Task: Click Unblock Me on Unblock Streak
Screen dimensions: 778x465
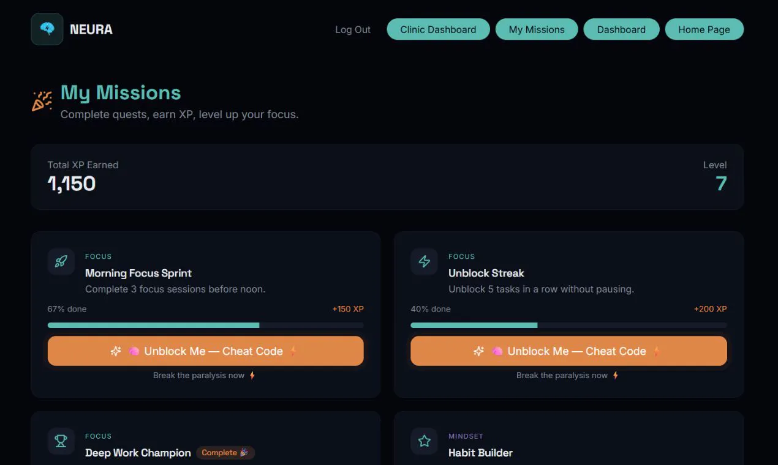Action: pyautogui.click(x=568, y=351)
